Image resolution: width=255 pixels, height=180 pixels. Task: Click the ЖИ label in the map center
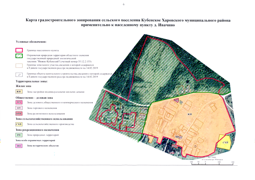pyautogui.click(x=190, y=114)
